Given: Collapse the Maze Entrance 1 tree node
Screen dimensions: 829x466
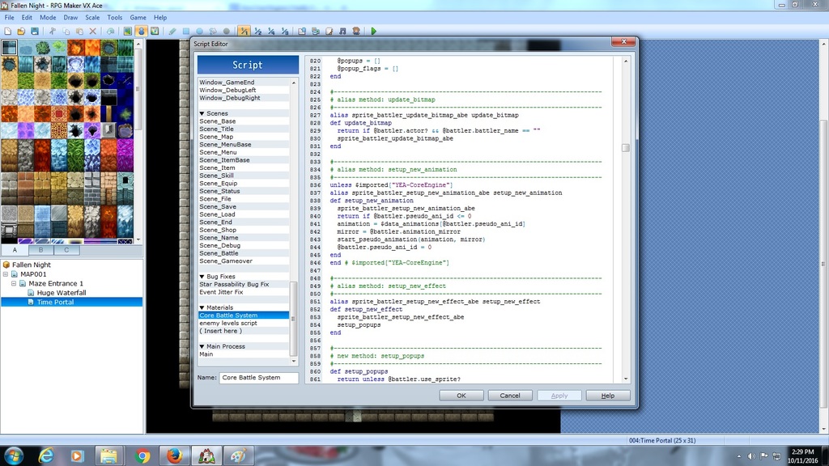Looking at the screenshot, I should click(x=14, y=284).
